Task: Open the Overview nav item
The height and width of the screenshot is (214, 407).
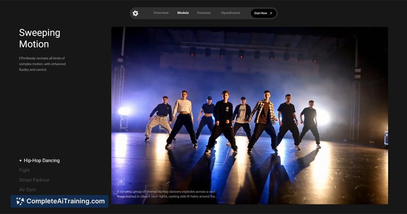Action: (x=161, y=13)
